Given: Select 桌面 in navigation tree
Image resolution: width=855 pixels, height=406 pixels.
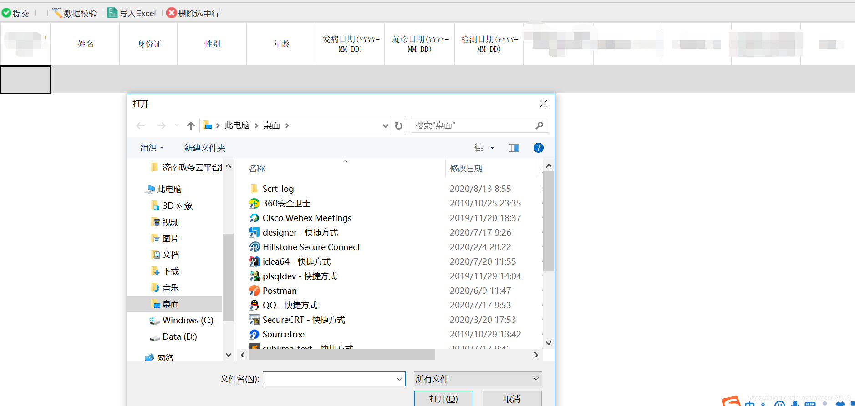Looking at the screenshot, I should coord(175,304).
